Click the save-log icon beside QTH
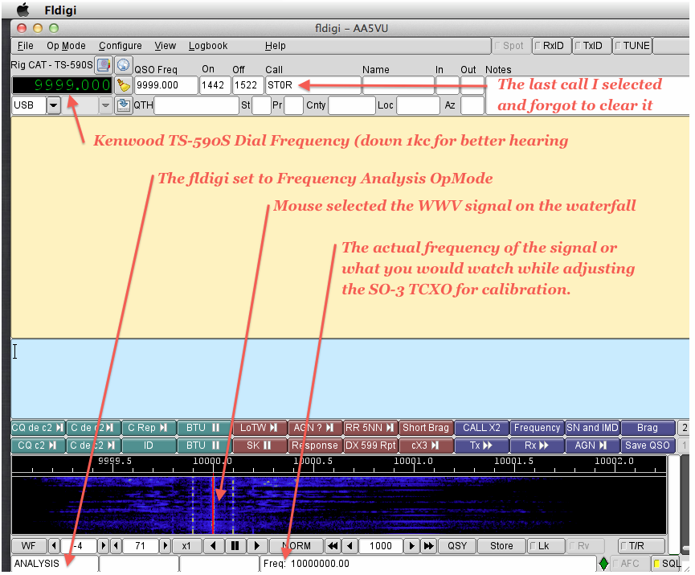 123,105
